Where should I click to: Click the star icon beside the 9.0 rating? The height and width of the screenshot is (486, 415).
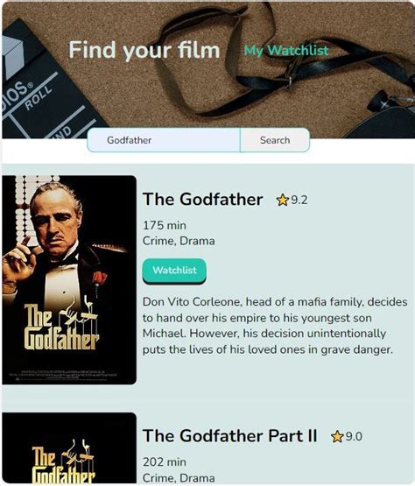point(337,437)
